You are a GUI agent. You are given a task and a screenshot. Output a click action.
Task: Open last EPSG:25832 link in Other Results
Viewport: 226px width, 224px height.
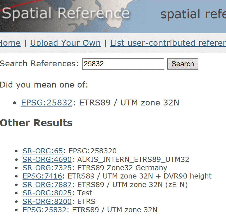(x=44, y=210)
